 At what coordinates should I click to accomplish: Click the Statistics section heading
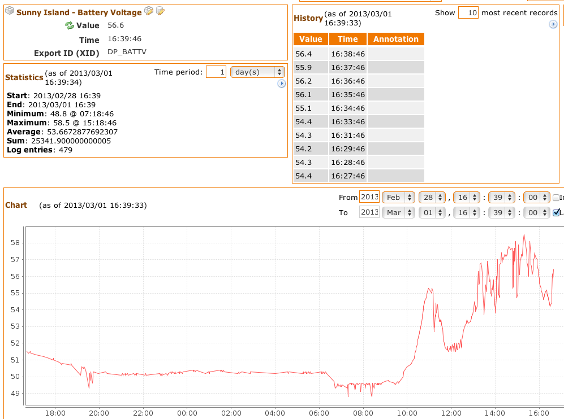(x=24, y=77)
